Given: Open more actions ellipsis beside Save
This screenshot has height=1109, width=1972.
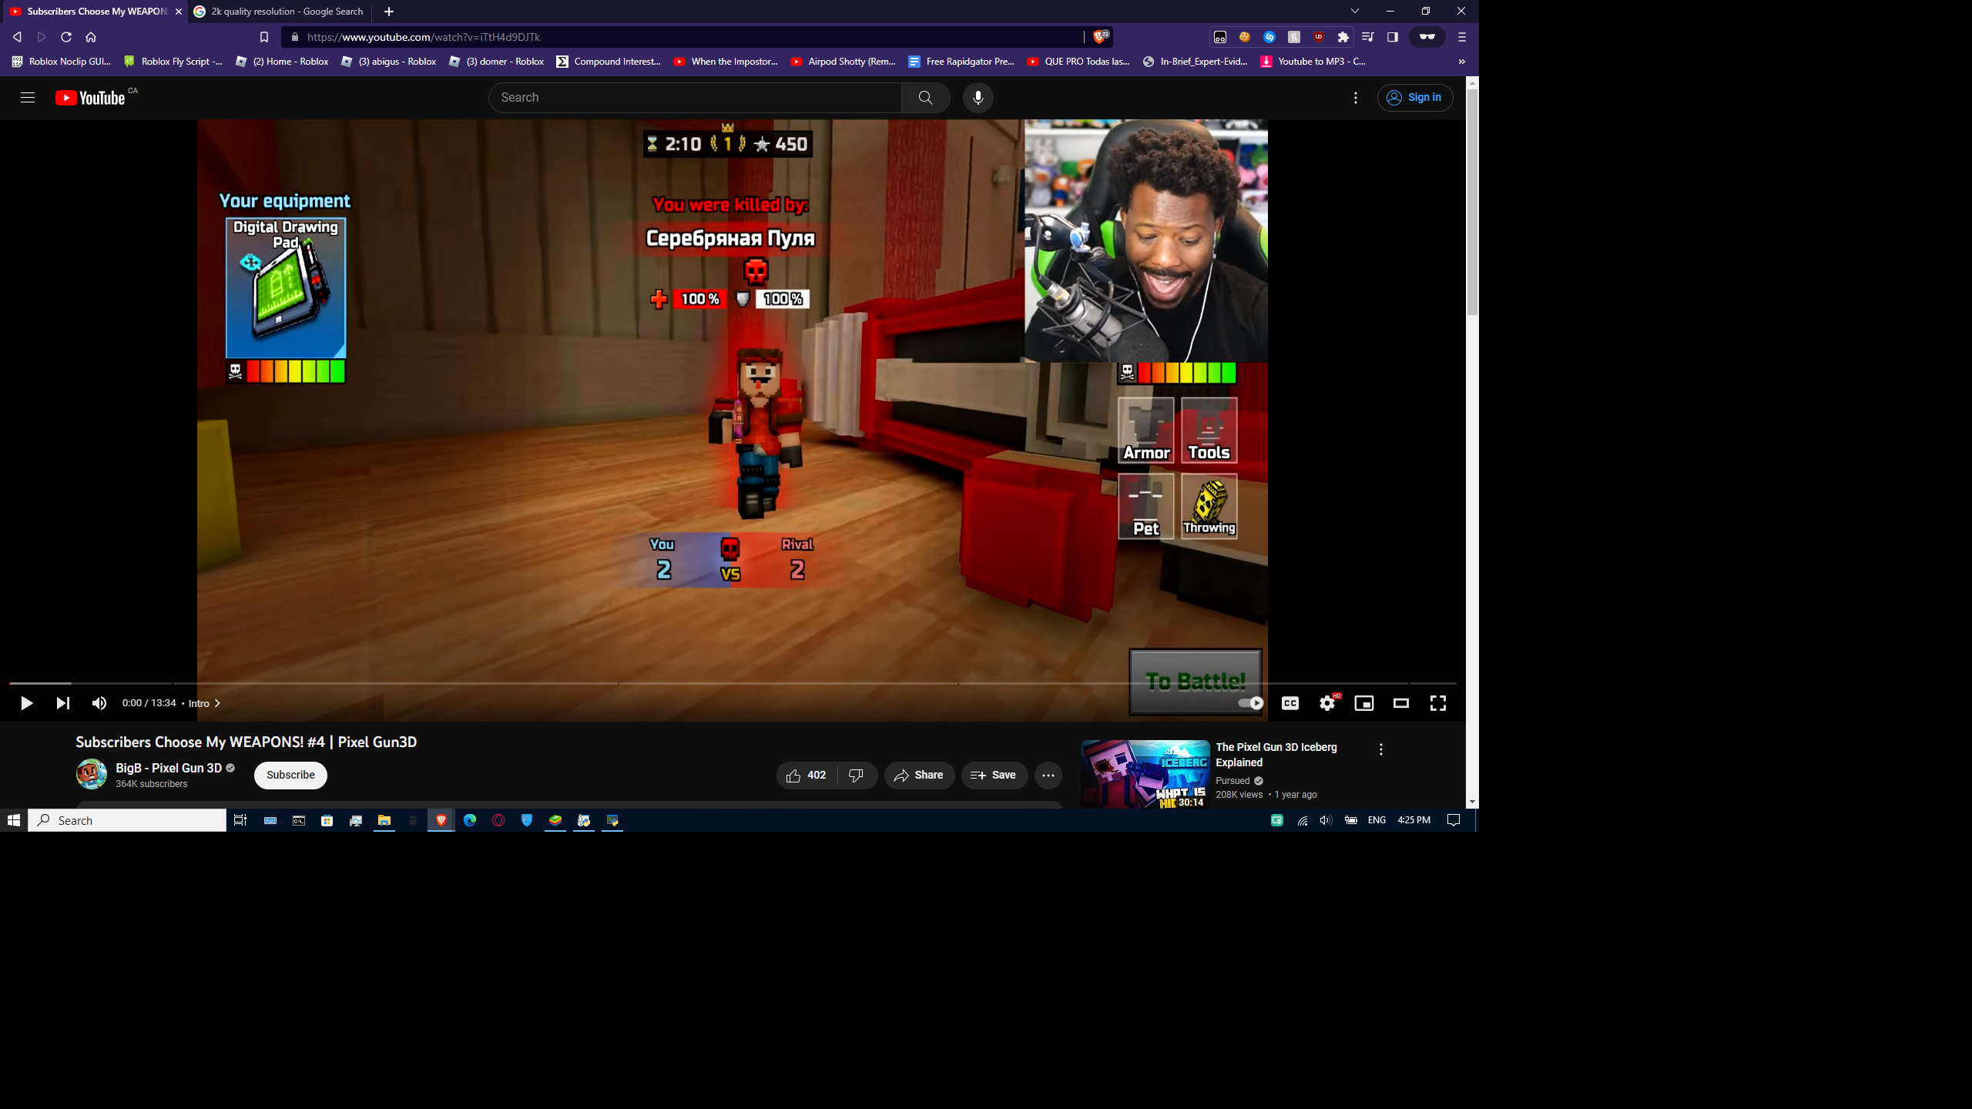Looking at the screenshot, I should point(1048,776).
